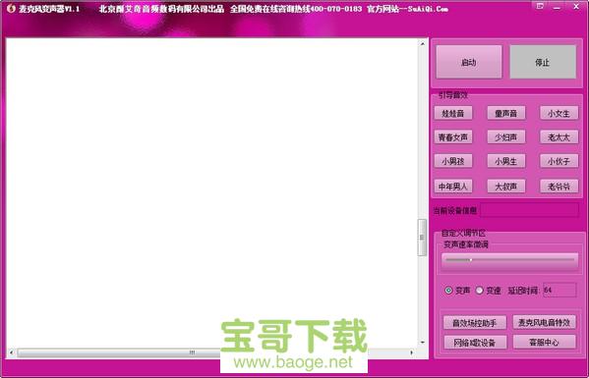
Task: Close the voice changer window
Action: pyautogui.click(x=576, y=6)
